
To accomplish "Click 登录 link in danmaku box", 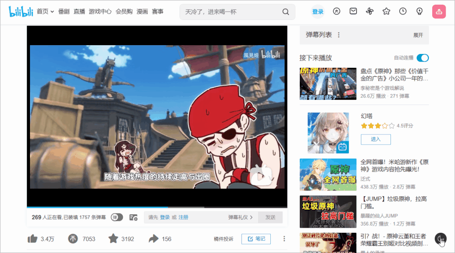I will tap(164, 217).
